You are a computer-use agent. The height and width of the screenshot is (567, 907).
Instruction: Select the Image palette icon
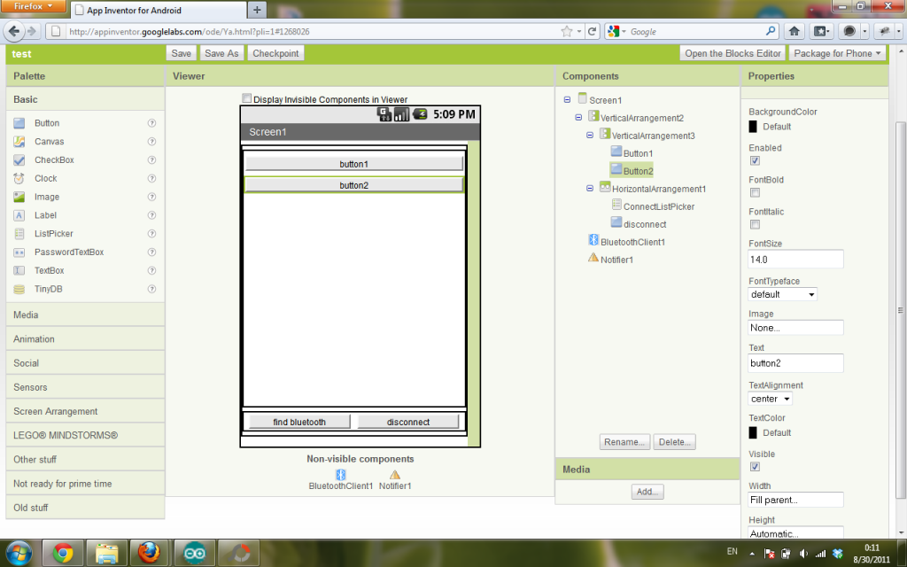coord(19,198)
